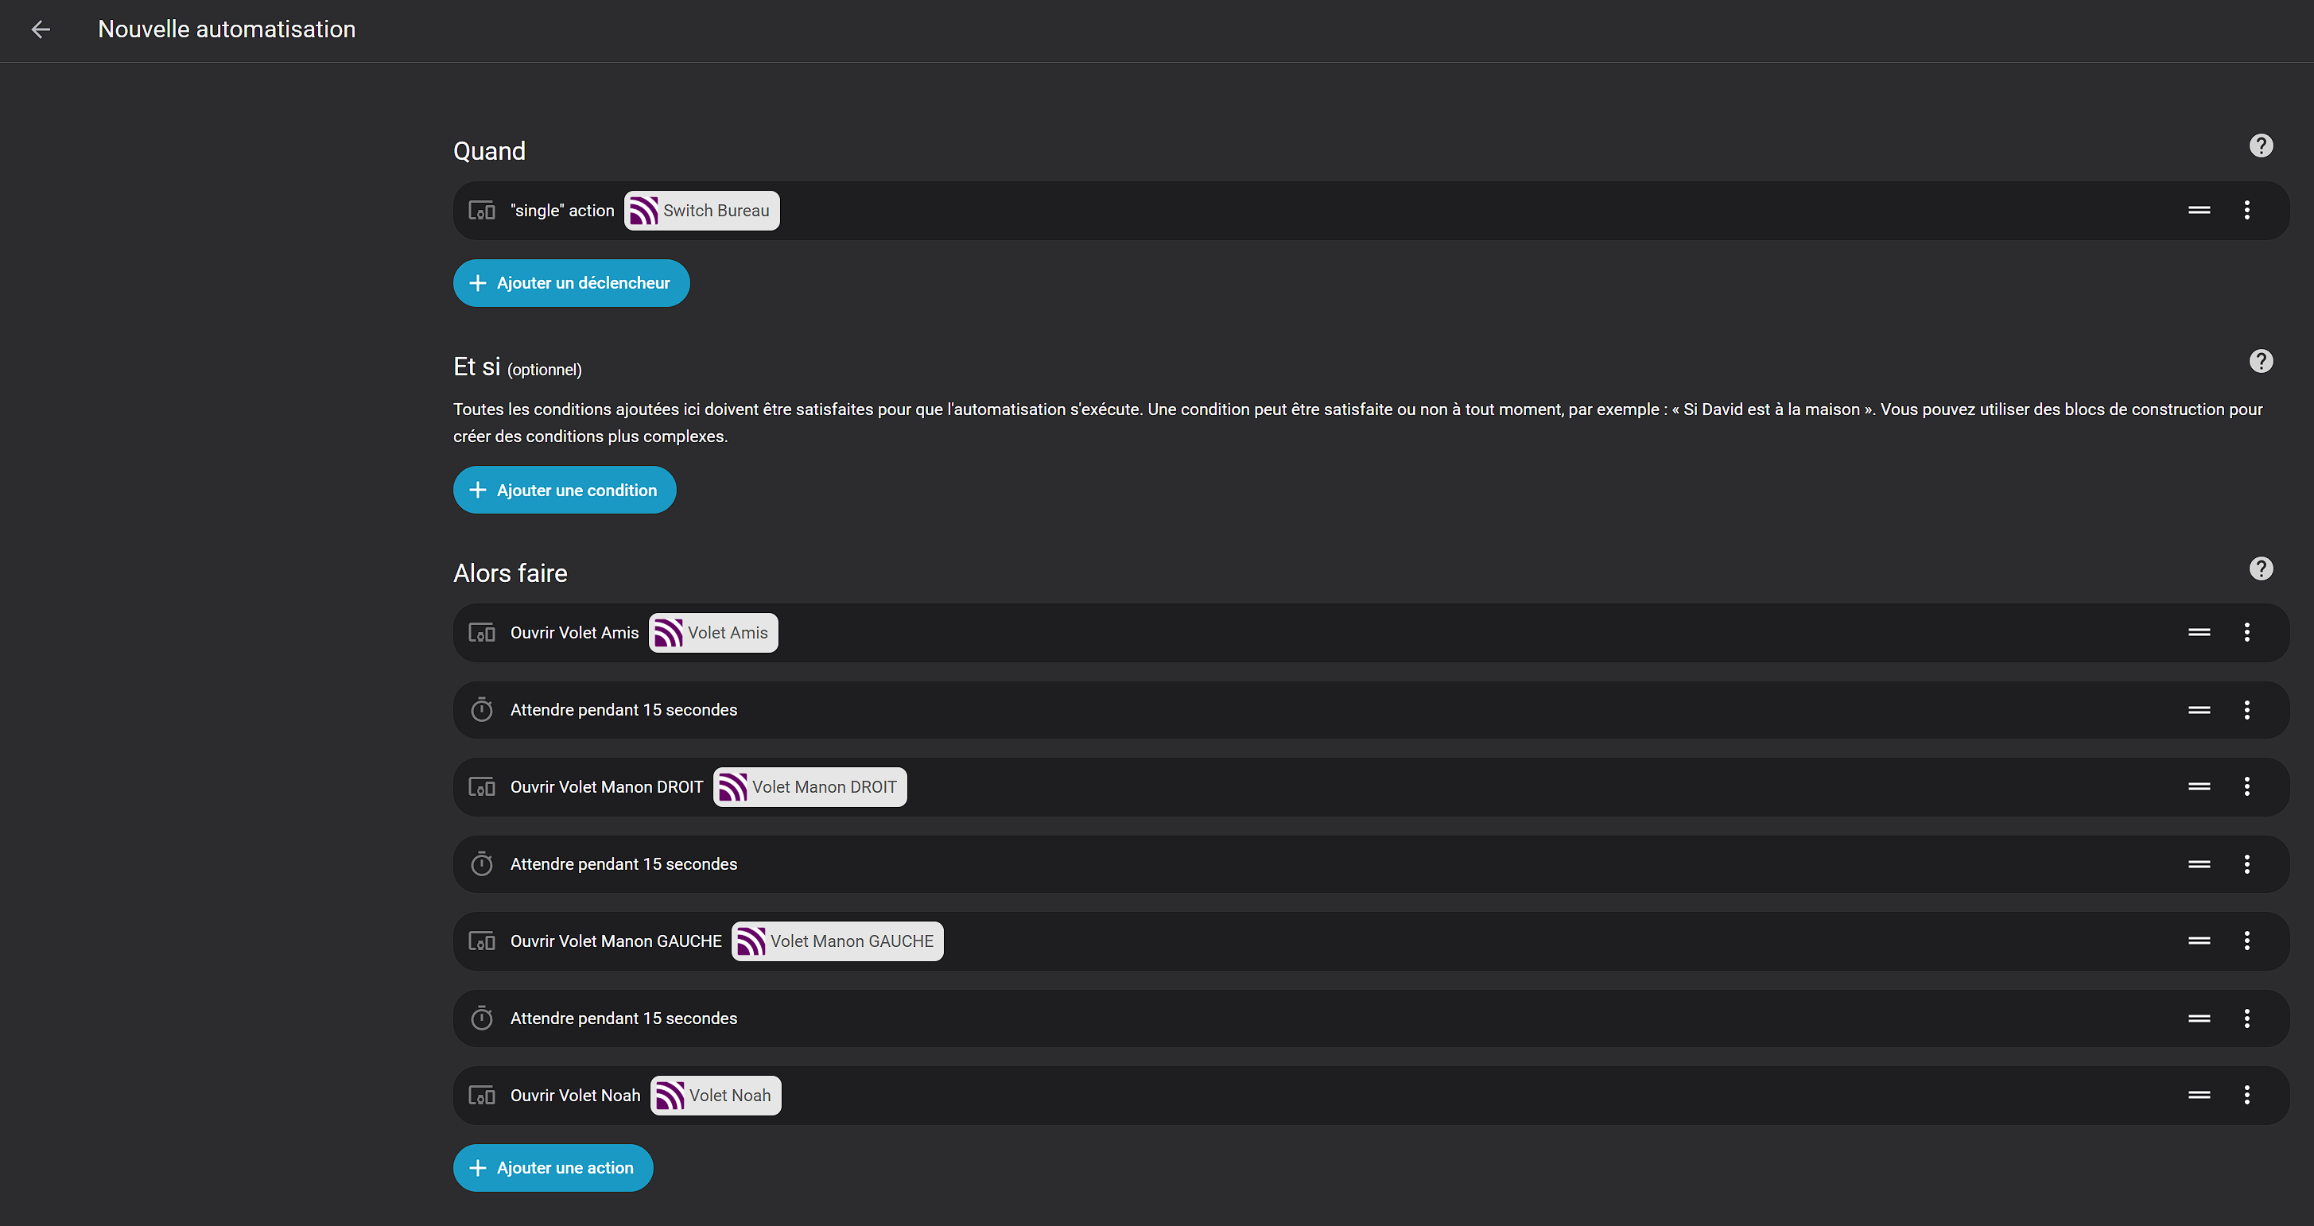Viewport: 2314px width, 1226px height.
Task: Open overflow menu of last wait action
Action: coord(2246,1018)
